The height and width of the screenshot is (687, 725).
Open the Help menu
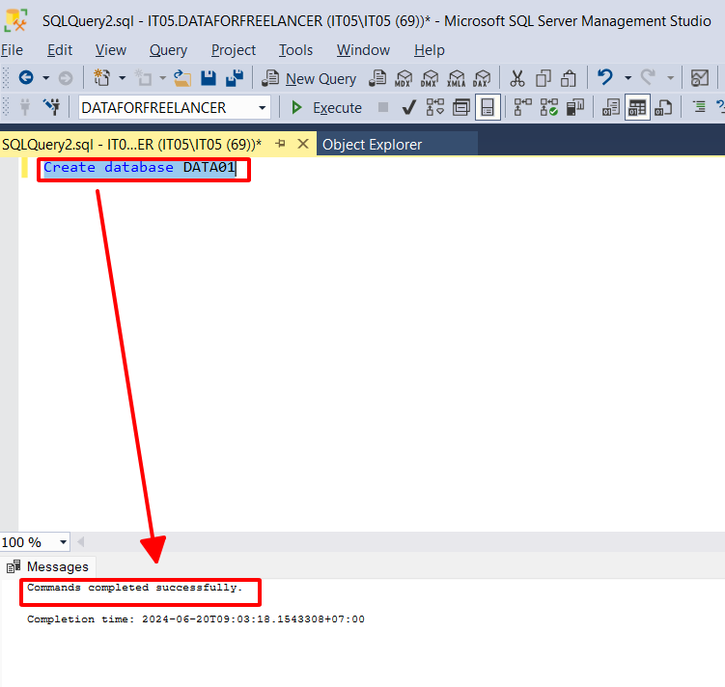click(429, 50)
